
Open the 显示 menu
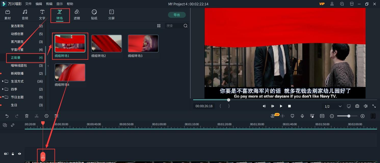click(x=59, y=4)
